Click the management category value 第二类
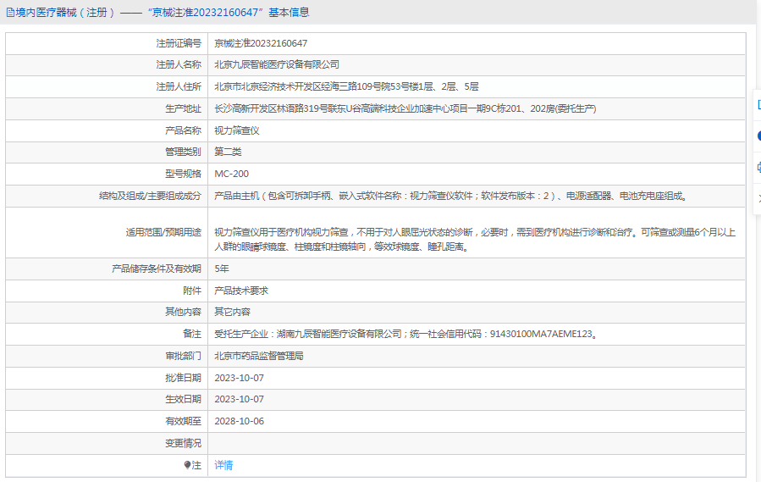 [x=228, y=152]
